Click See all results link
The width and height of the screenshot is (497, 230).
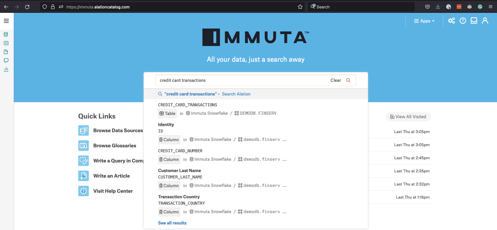172,223
